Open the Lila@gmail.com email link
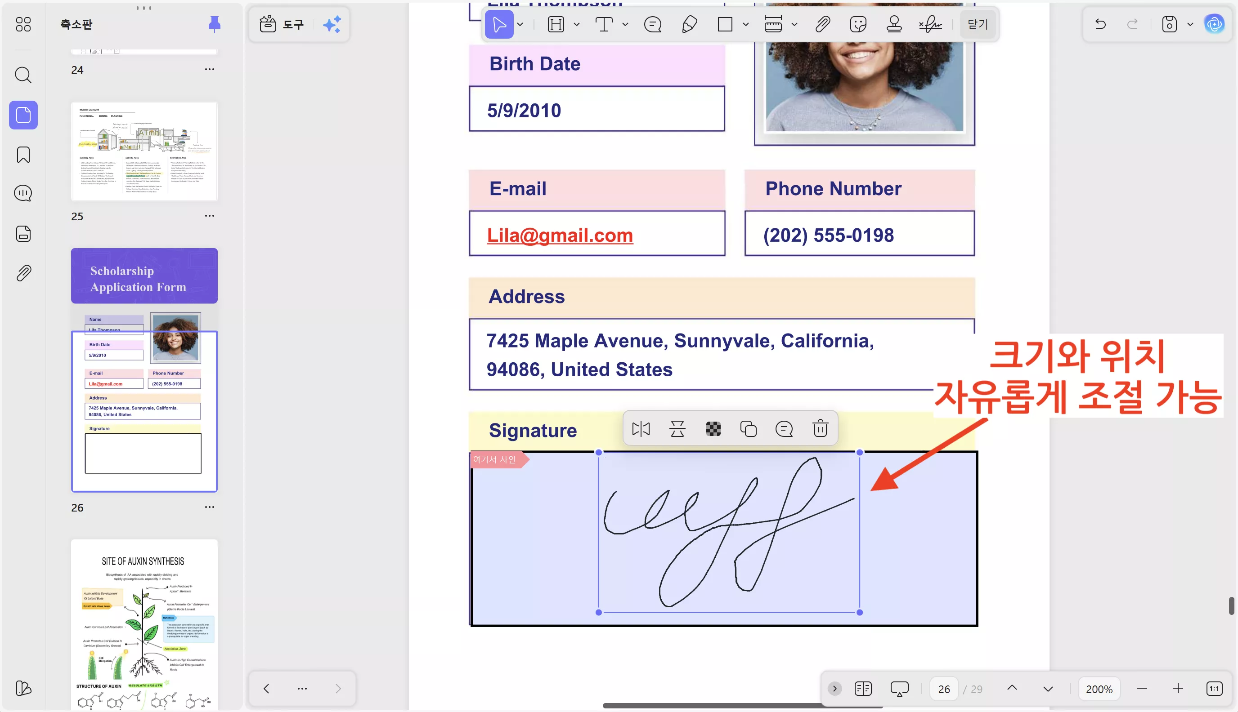The image size is (1238, 712). pyautogui.click(x=560, y=235)
